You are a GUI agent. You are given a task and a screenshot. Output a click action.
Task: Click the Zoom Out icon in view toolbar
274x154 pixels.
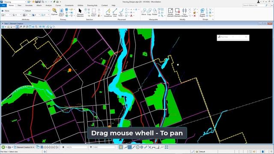point(24,27)
